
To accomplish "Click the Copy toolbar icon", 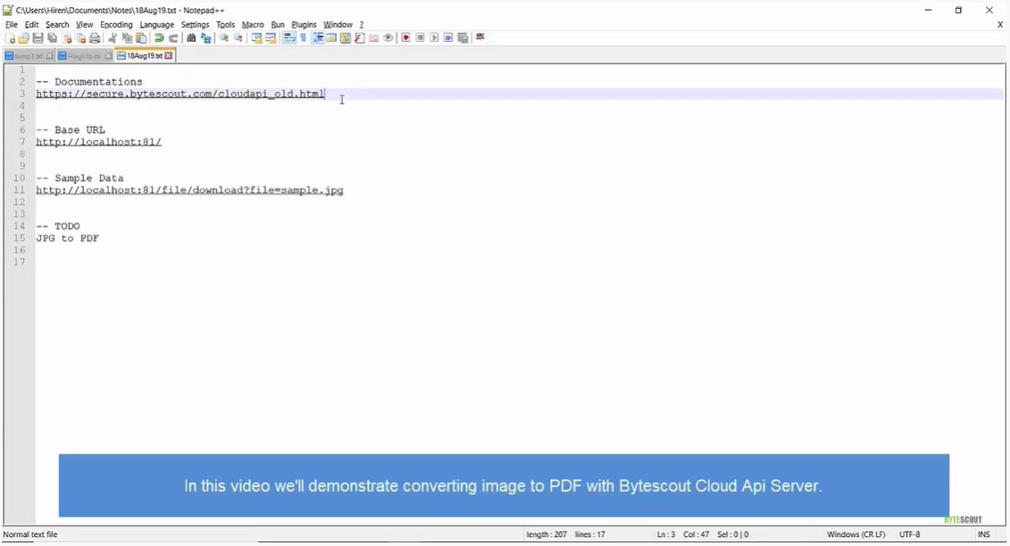I will point(127,38).
